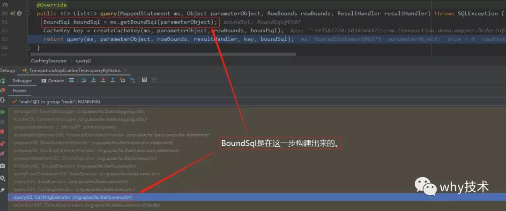Viewport: 506px width, 211px height.
Task: Click SQLException in the throws clause
Action: tap(476, 14)
